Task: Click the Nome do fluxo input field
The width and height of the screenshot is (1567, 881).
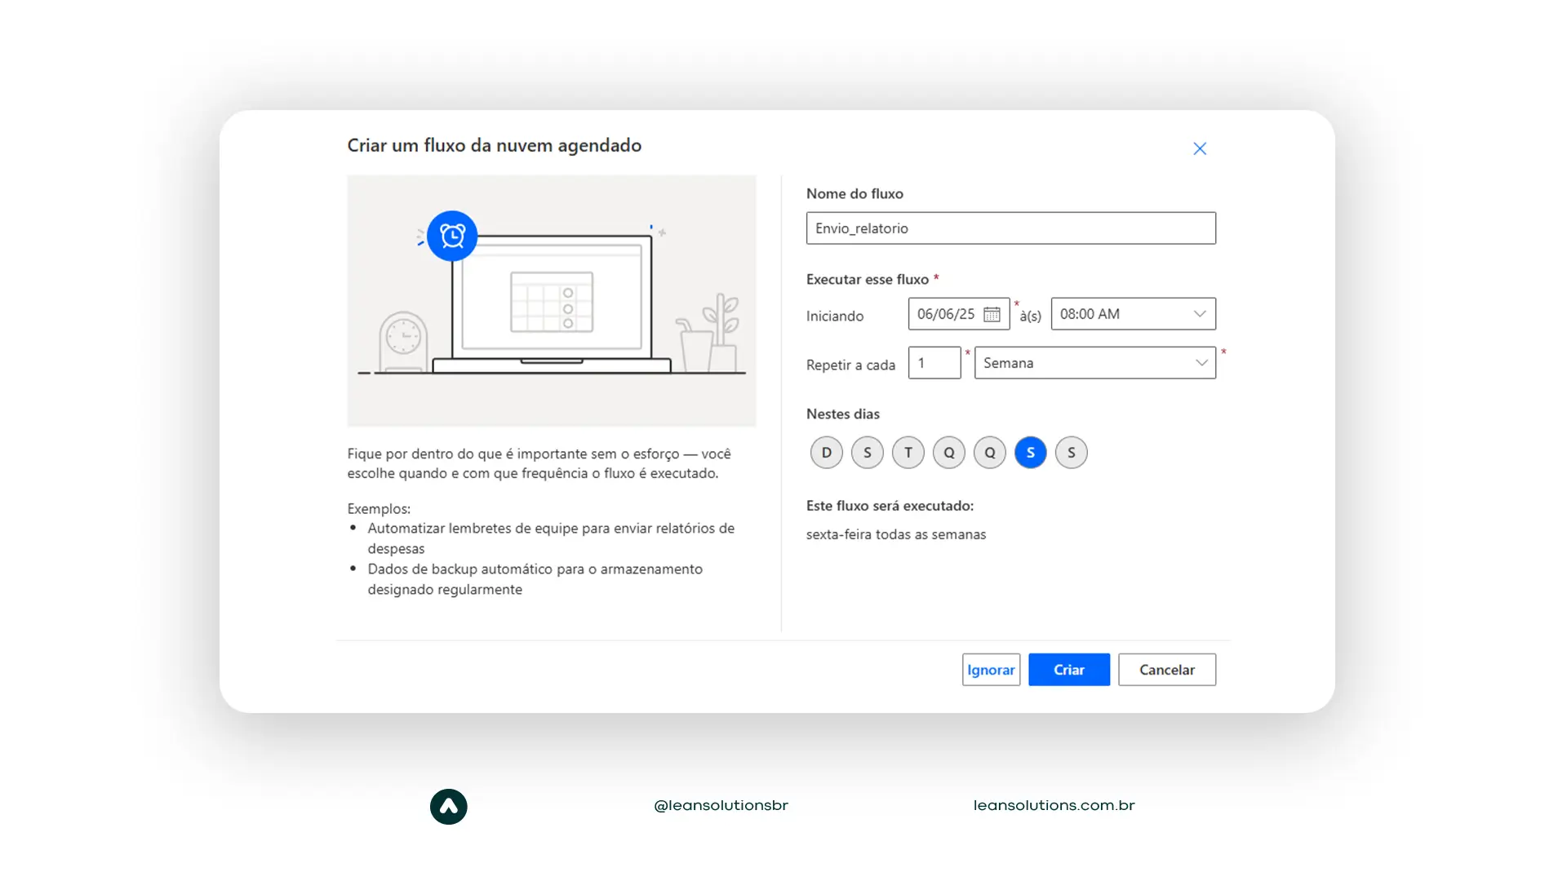Action: point(1010,228)
